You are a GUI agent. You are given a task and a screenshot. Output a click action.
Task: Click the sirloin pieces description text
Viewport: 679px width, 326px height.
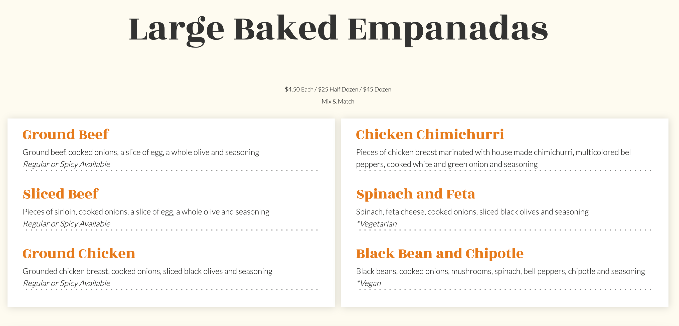click(146, 212)
